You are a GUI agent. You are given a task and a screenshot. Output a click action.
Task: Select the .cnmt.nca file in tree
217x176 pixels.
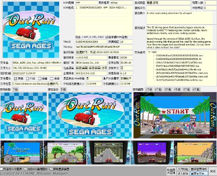[x=182, y=73]
